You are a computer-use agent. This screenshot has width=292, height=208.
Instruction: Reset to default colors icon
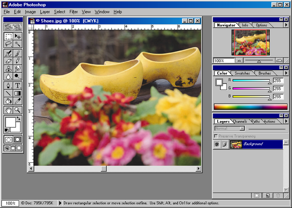[7, 130]
